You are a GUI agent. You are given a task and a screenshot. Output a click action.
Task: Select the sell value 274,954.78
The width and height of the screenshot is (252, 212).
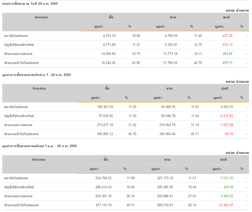point(167,125)
